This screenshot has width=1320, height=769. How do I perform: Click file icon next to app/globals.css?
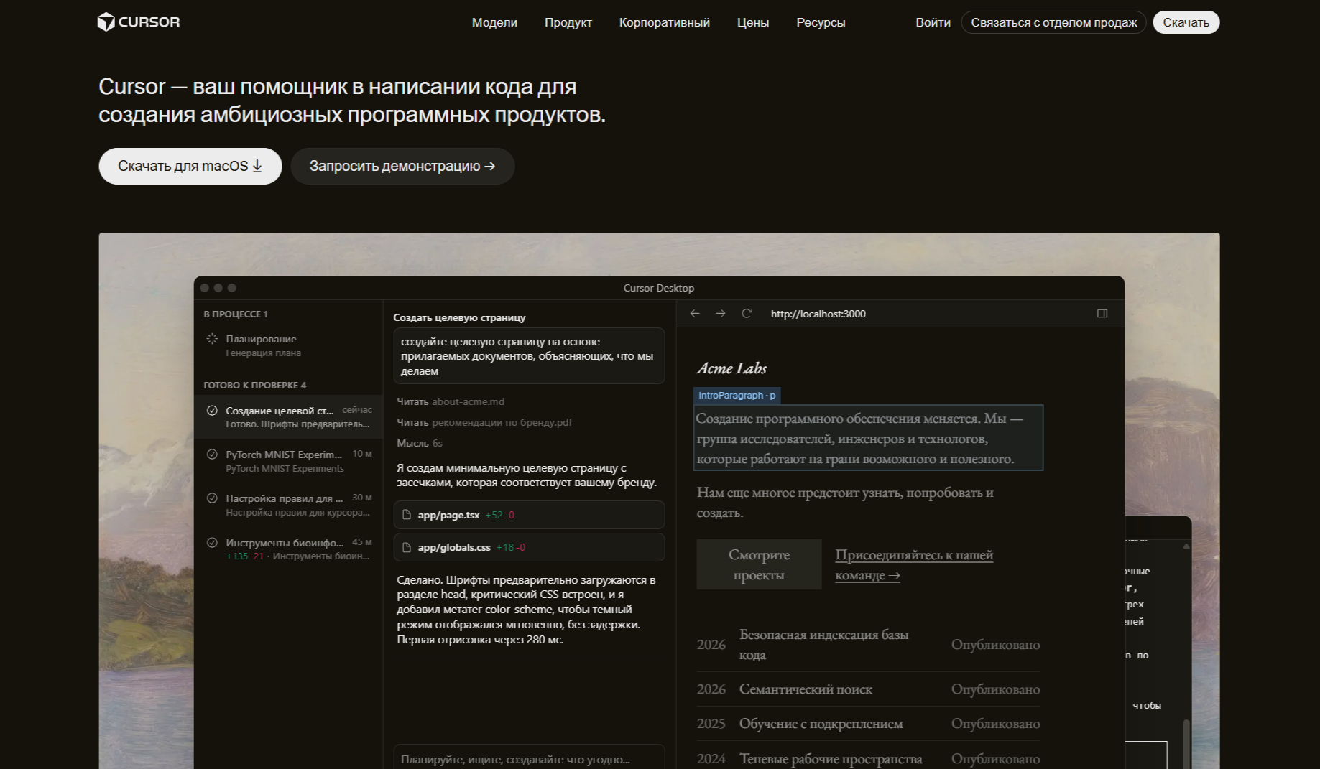(x=407, y=547)
